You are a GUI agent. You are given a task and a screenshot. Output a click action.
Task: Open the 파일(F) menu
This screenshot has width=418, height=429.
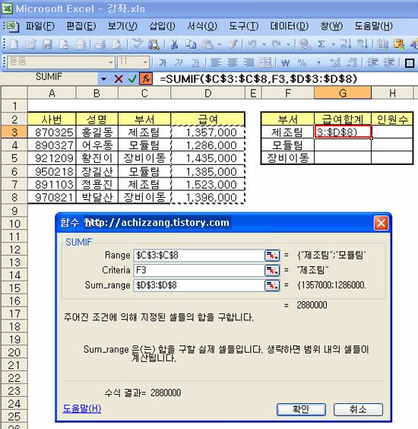(40, 27)
